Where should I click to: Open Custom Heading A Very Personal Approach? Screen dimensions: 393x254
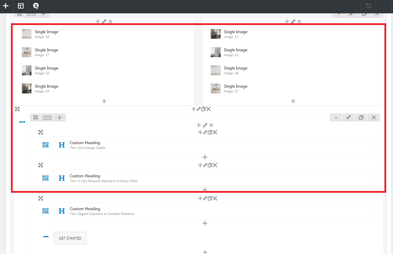tap(211, 178)
